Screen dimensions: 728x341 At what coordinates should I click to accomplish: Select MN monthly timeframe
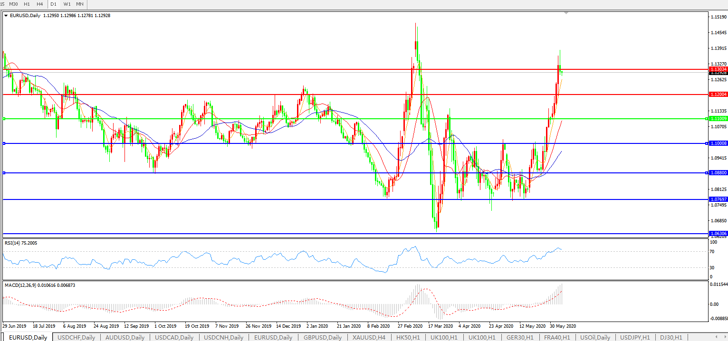[80, 4]
